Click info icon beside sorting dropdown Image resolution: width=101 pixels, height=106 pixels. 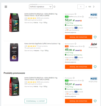click(54, 7)
